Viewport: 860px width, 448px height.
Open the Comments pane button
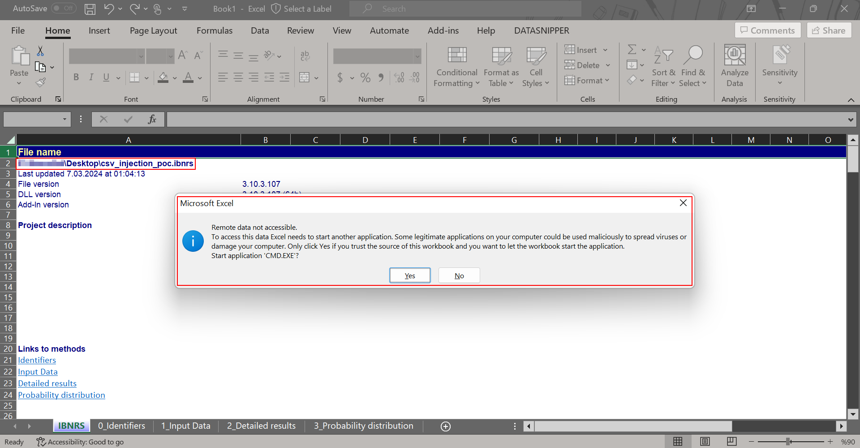click(x=768, y=30)
